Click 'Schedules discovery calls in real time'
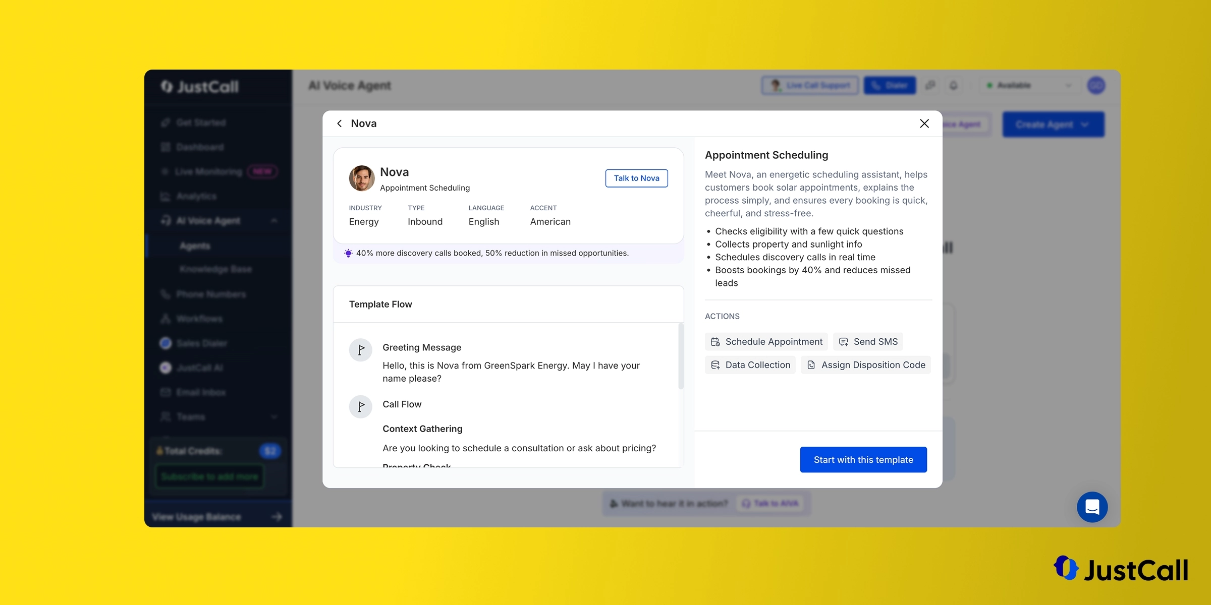Screen dimensions: 1211x605 (x=795, y=258)
